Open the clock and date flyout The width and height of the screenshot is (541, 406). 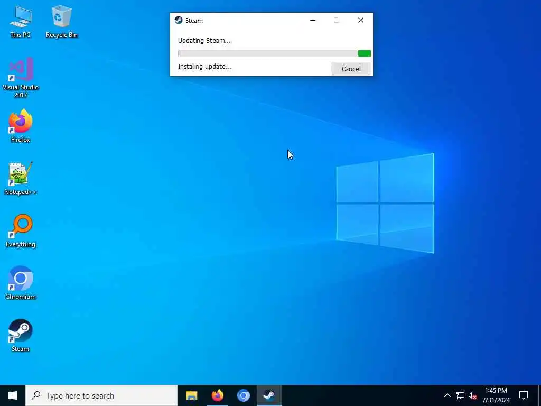pyautogui.click(x=496, y=395)
